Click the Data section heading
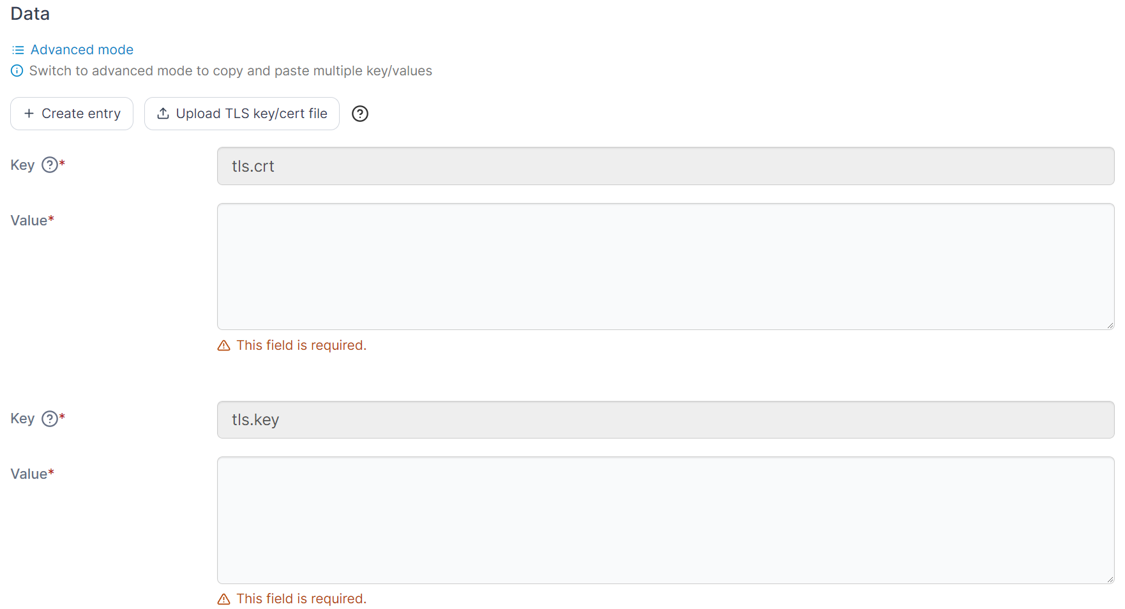 click(x=29, y=13)
